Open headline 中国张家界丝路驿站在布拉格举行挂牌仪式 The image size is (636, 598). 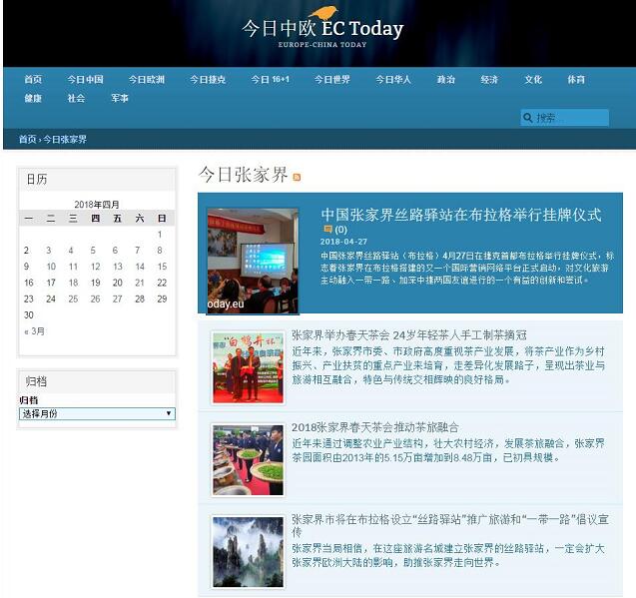click(460, 215)
